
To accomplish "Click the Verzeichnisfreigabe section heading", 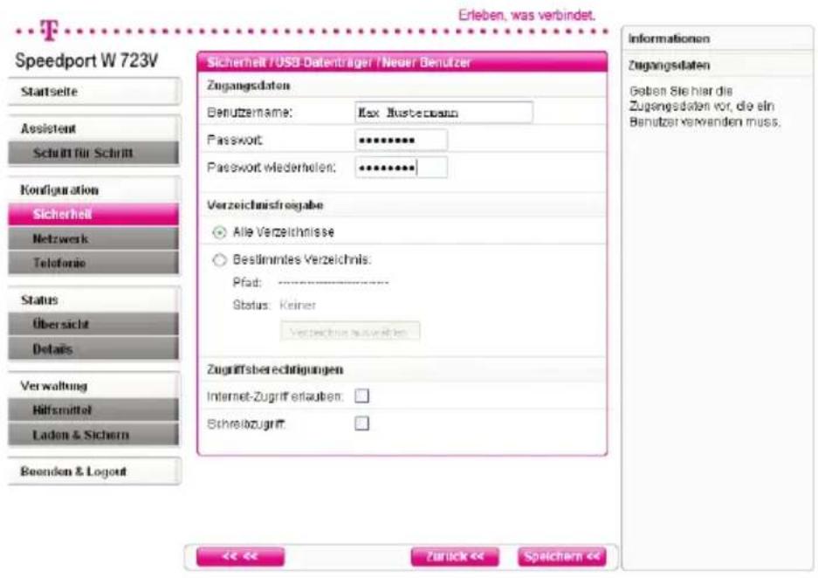I will pyautogui.click(x=265, y=205).
